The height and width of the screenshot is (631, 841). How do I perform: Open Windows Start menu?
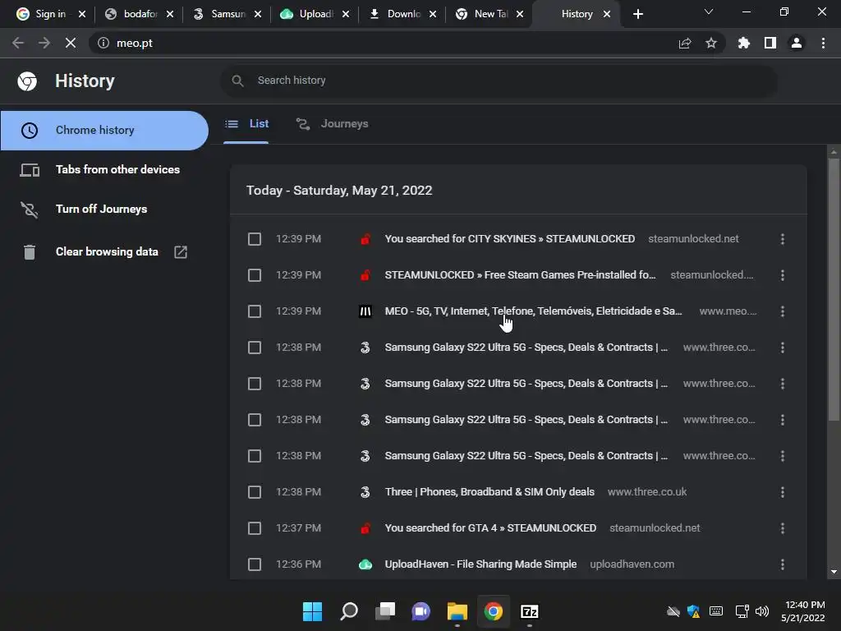coord(312,611)
